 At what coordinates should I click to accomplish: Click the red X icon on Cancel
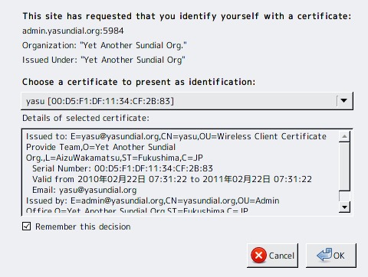[258, 255]
